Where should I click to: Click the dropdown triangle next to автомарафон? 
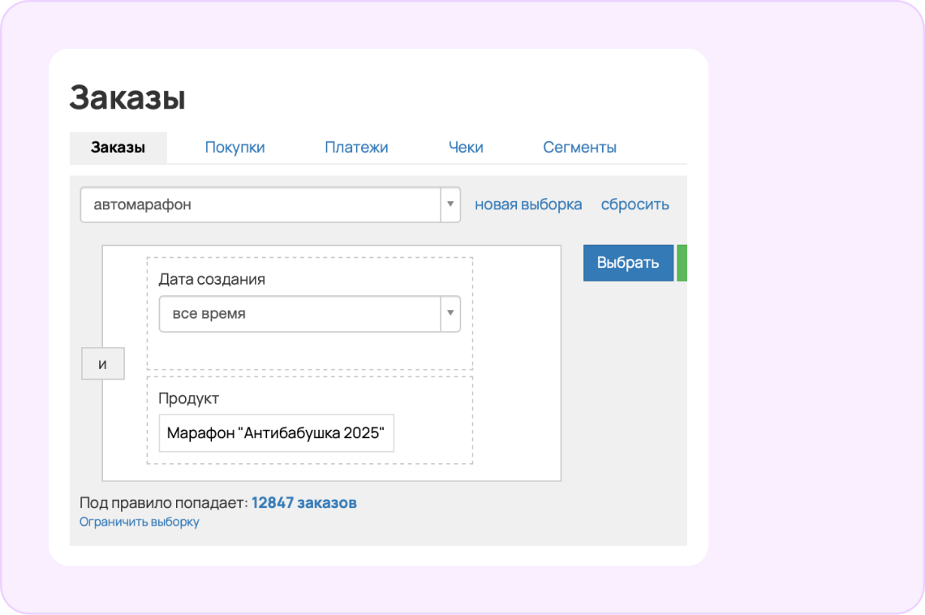click(x=450, y=204)
